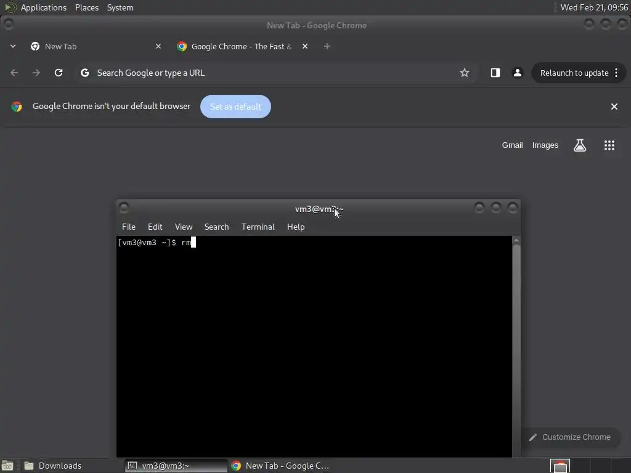Click the date and time clock
The height and width of the screenshot is (473, 631).
tap(594, 7)
